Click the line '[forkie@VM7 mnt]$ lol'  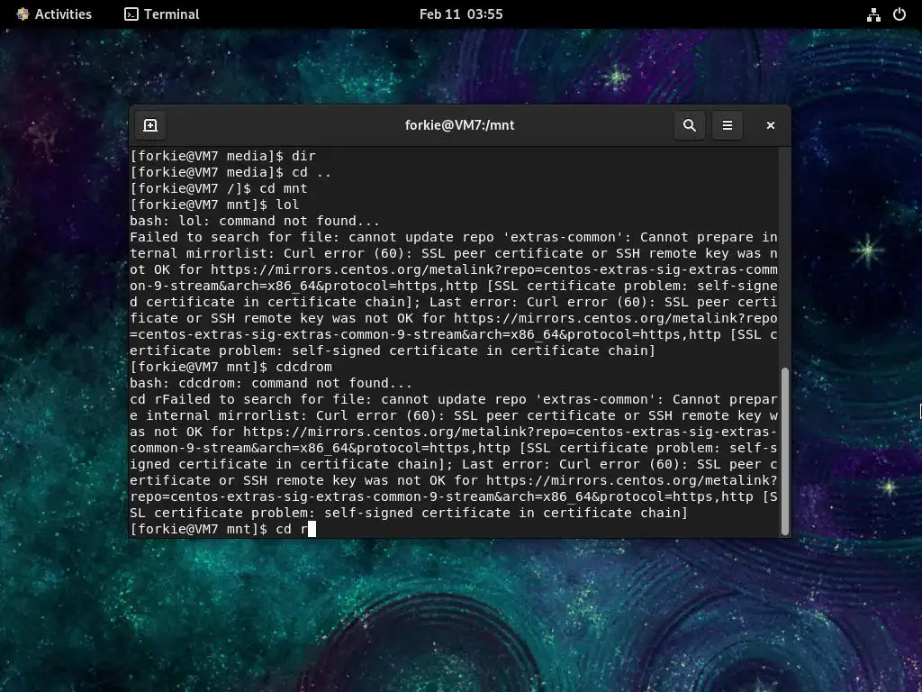point(214,205)
